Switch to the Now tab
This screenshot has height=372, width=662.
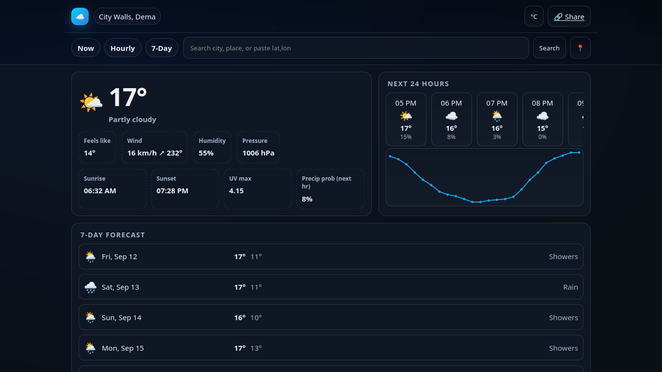[x=86, y=48]
